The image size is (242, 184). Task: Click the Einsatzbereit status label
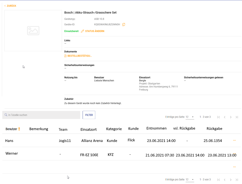tap(71, 31)
